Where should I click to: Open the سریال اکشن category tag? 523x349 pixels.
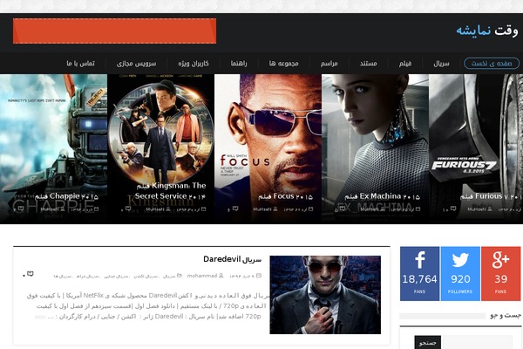[146, 277]
